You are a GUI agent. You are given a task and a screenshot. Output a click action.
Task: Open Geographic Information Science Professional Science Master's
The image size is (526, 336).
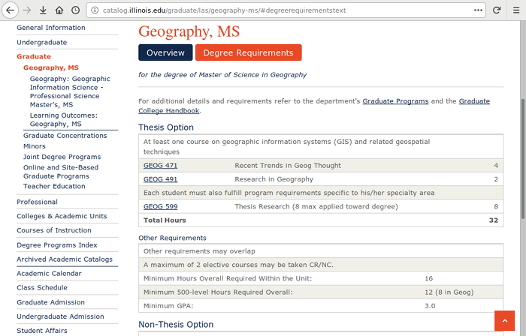click(70, 91)
